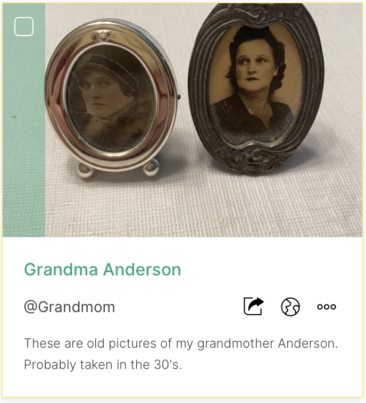Tick the card selection checkbox
Screen dimensions: 366x403
point(24,27)
